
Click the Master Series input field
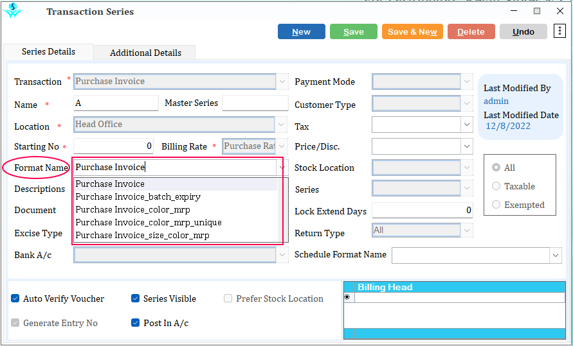255,103
